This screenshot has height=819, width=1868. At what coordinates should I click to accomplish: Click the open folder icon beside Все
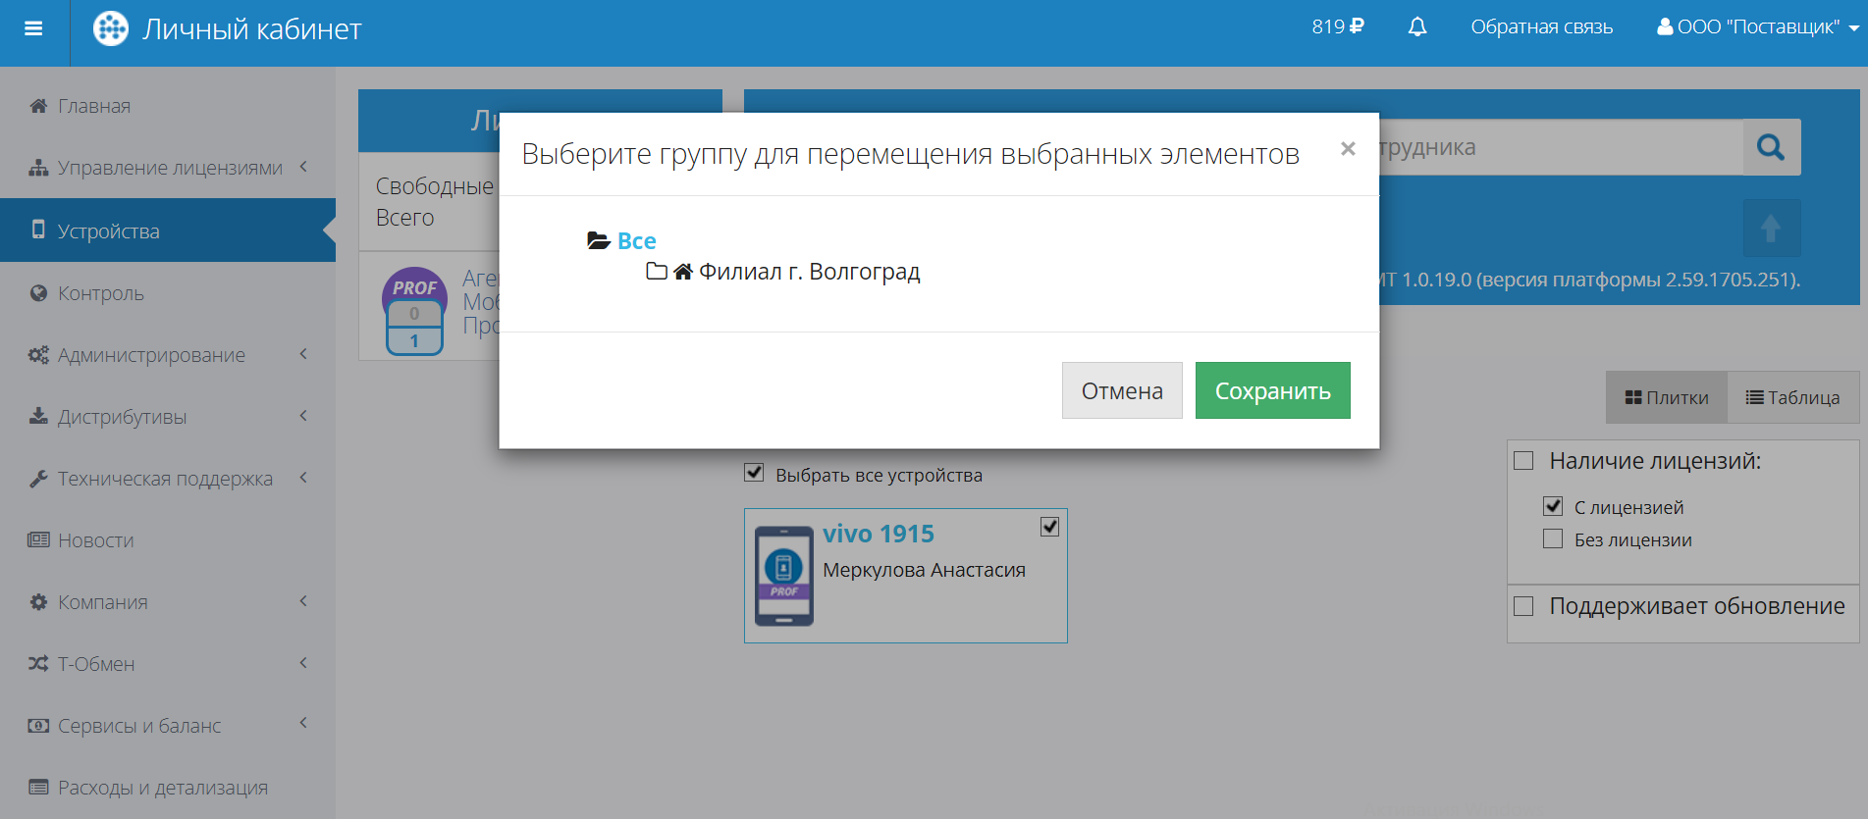coord(598,240)
